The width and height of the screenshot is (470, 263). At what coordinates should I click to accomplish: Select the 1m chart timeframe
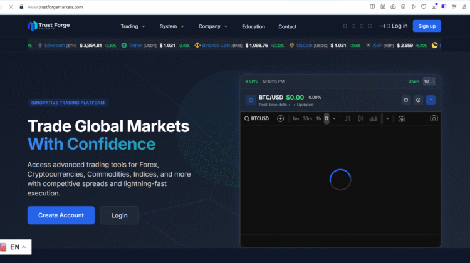(x=295, y=118)
